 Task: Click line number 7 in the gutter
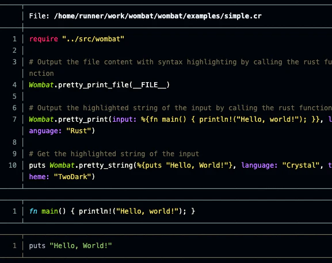14,119
